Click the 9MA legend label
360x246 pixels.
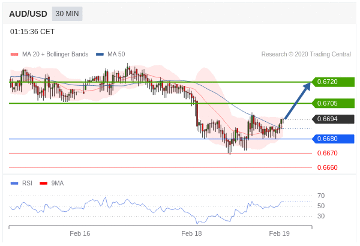[x=58, y=183]
